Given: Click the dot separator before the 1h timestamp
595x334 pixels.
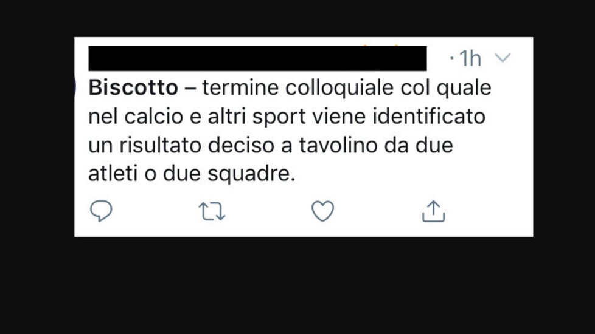Looking at the screenshot, I should click(451, 58).
